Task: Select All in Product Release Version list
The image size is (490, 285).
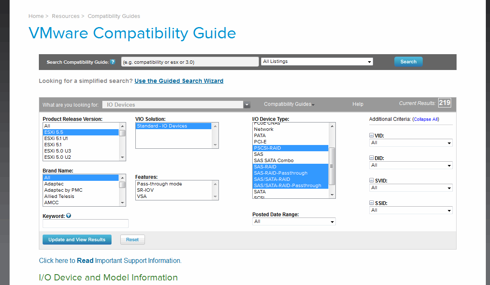Action: (81, 126)
